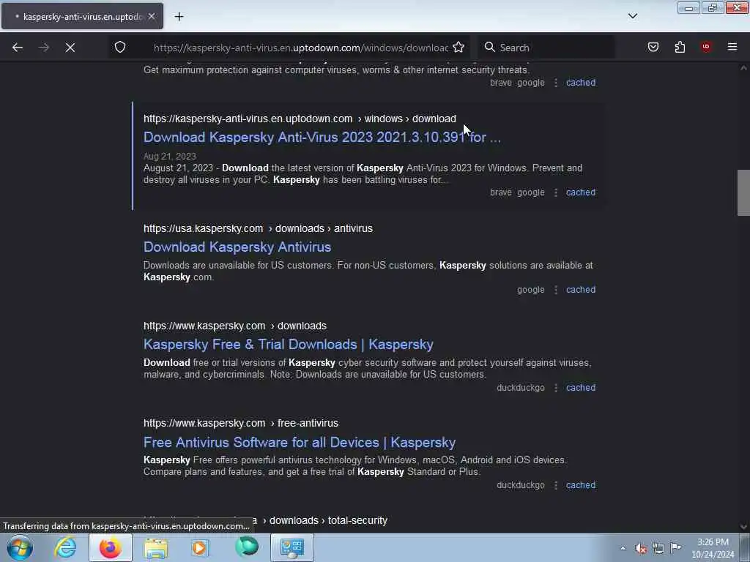Screen dimensions: 750x562
Task: Save page to Pocket
Action: tap(653, 47)
